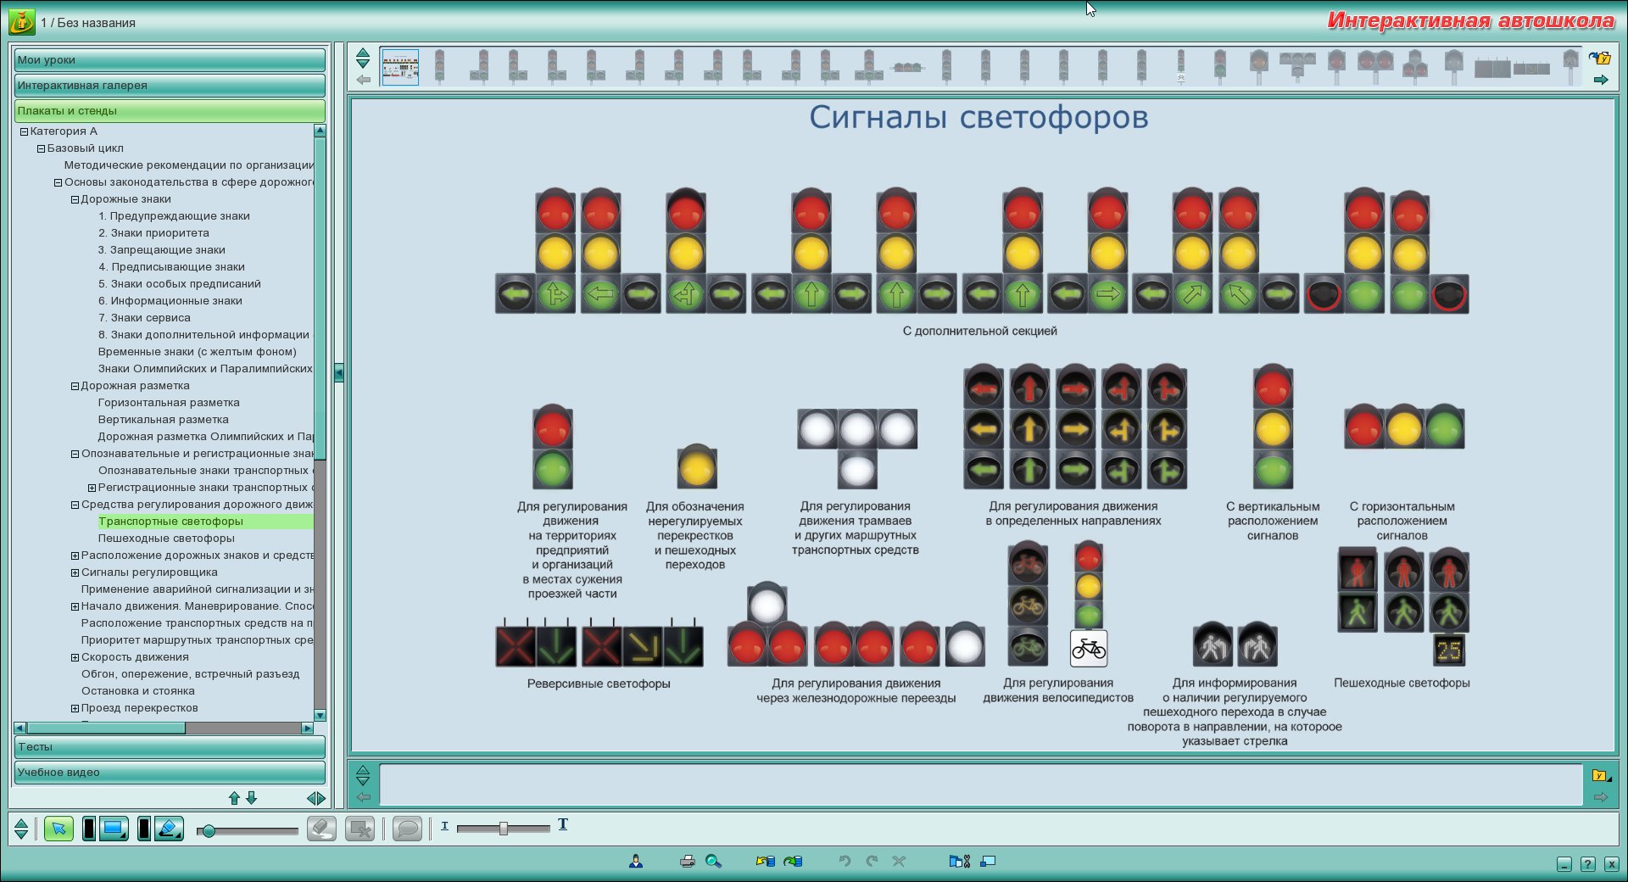Undo the last action
The height and width of the screenshot is (882, 1628).
(845, 862)
